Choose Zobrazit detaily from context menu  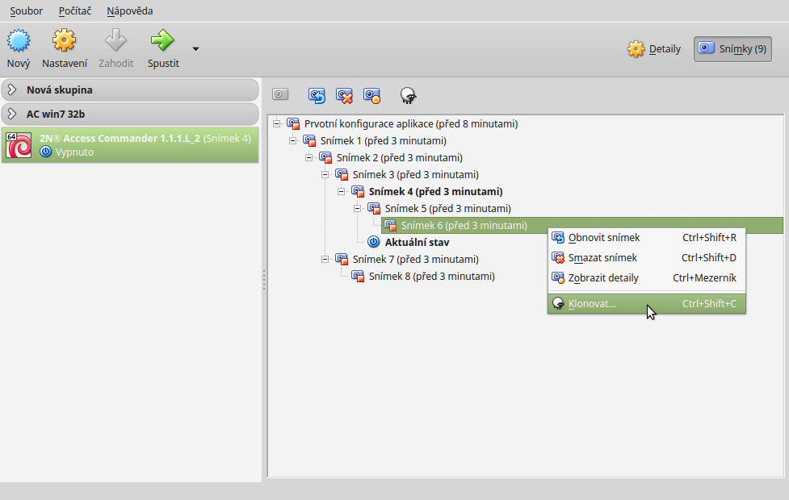pyautogui.click(x=647, y=278)
